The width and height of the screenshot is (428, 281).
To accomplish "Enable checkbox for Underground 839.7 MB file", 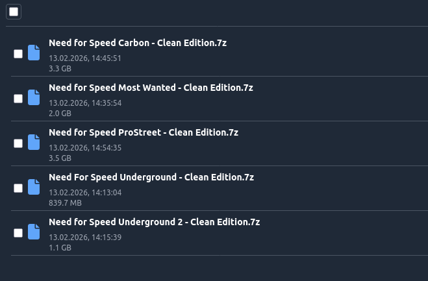I will (x=18, y=188).
